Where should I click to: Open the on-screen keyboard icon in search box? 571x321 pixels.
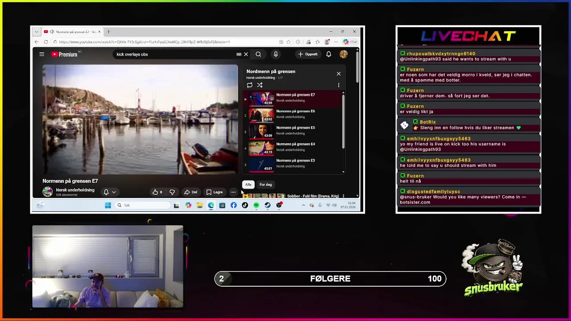(239, 54)
